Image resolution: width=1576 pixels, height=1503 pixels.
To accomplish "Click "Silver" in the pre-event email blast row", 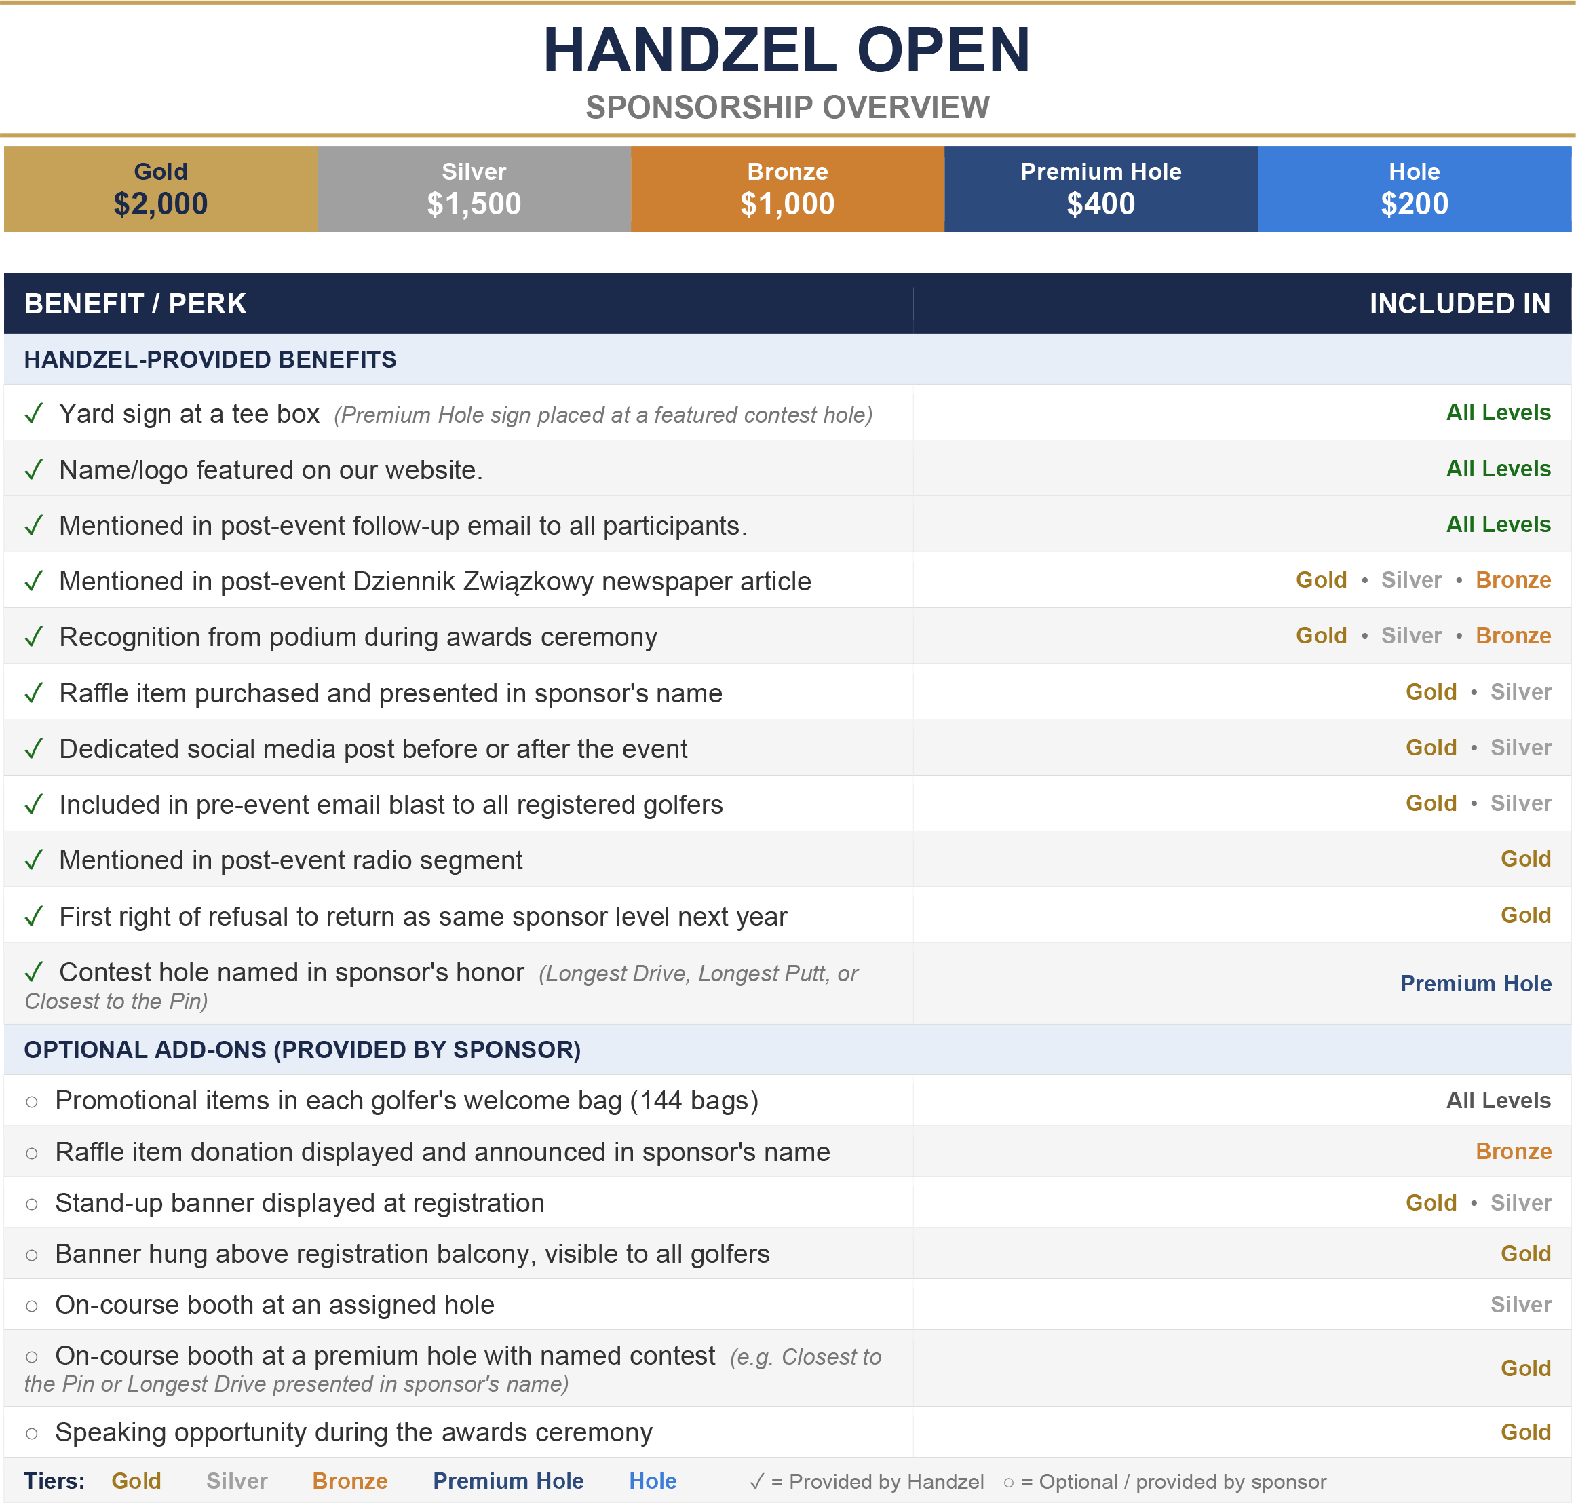I will pyautogui.click(x=1521, y=803).
